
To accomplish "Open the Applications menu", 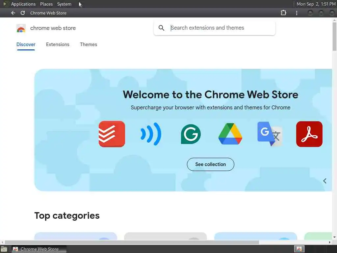I will pos(23,4).
